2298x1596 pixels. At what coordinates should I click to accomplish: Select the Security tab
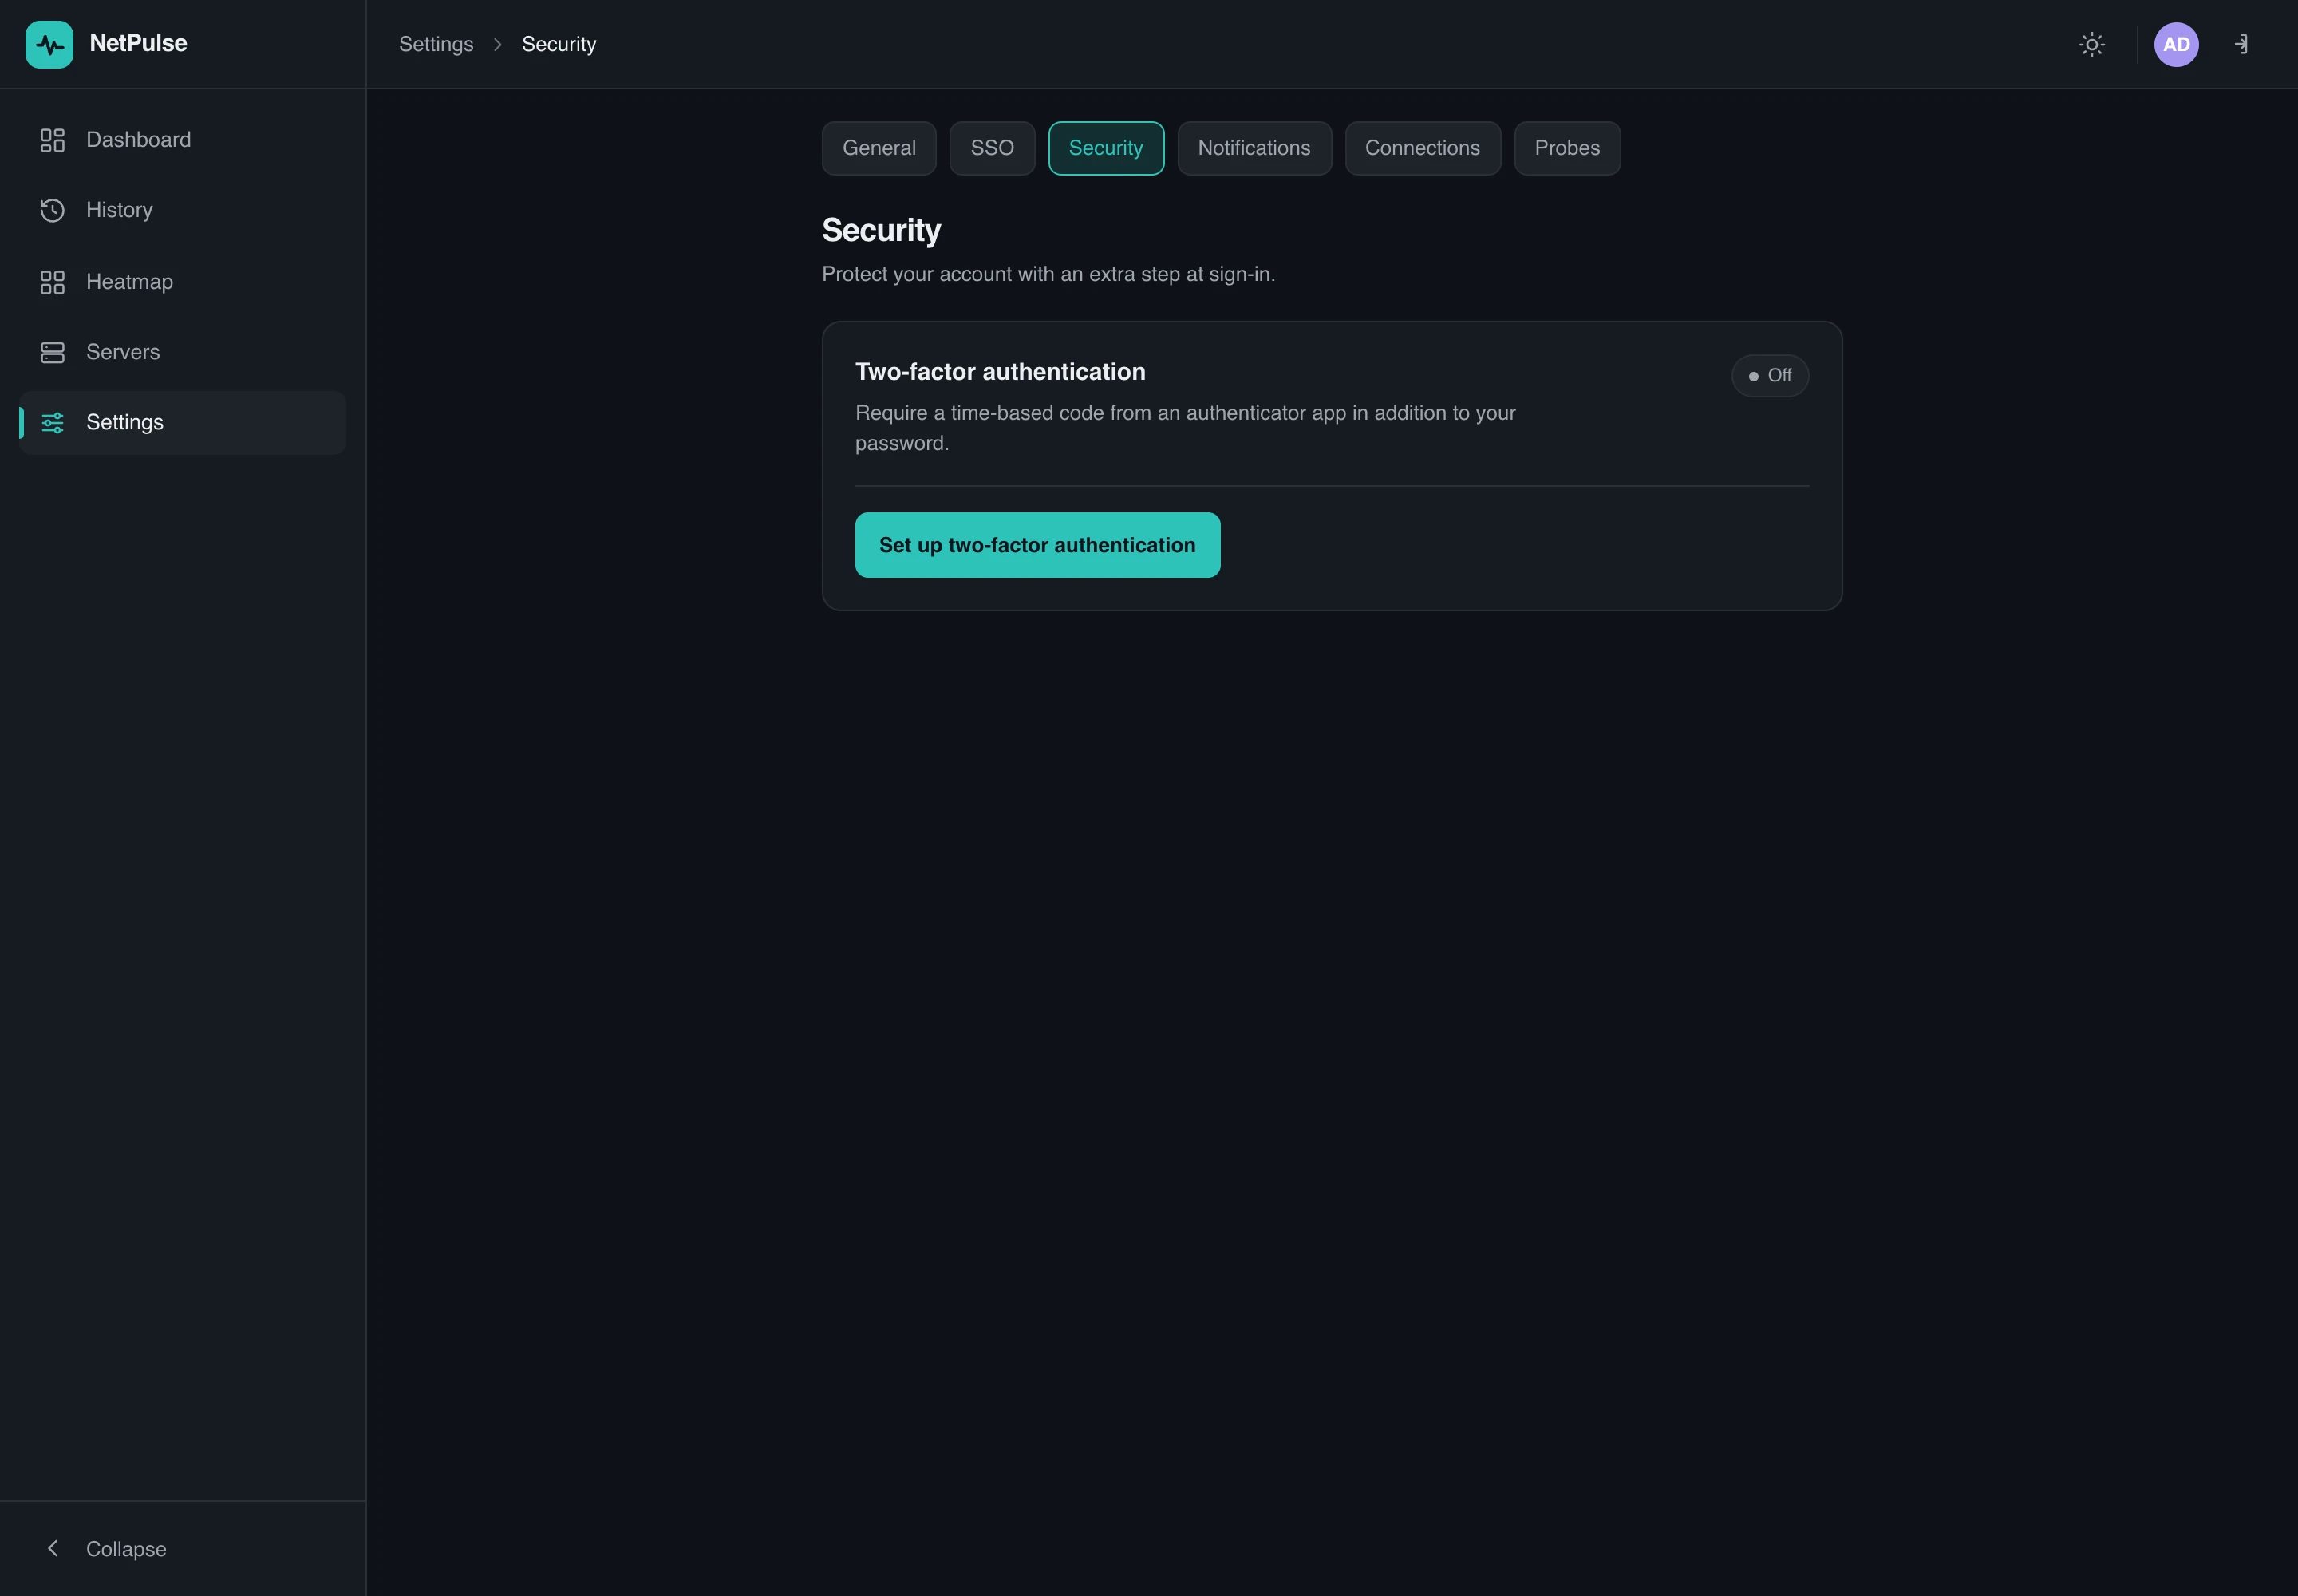coord(1106,148)
